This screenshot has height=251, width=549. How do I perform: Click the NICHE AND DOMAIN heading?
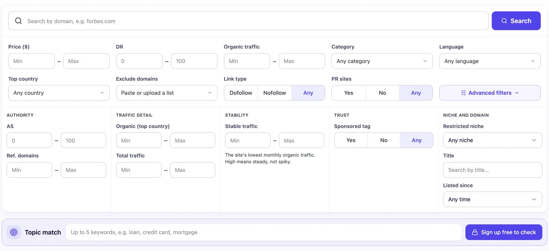pyautogui.click(x=466, y=115)
